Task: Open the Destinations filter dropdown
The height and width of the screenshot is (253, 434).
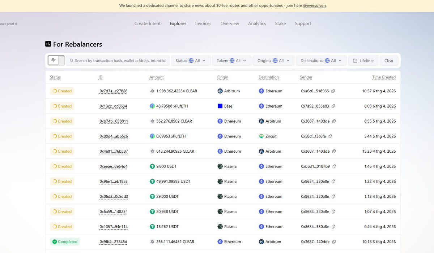Action: pyautogui.click(x=321, y=61)
